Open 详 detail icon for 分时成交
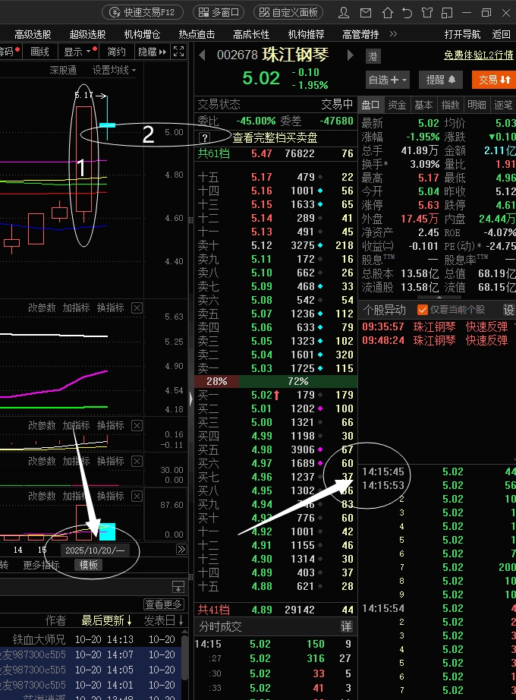 tap(347, 627)
